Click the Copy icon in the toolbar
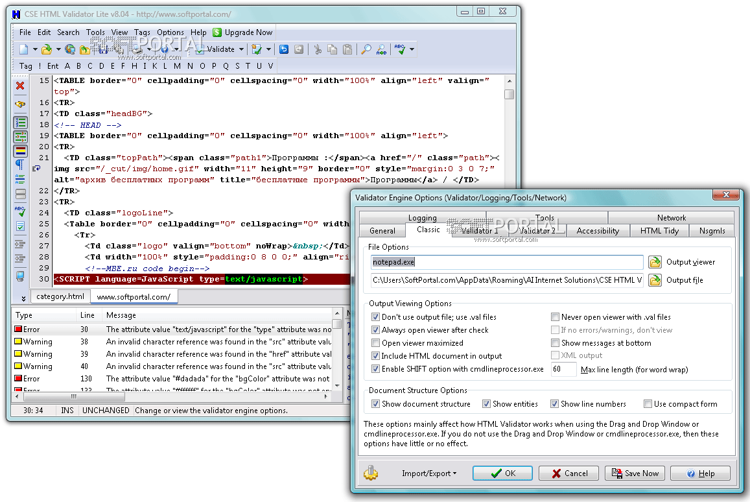Screen dimensions: 750x502 pos(333,49)
